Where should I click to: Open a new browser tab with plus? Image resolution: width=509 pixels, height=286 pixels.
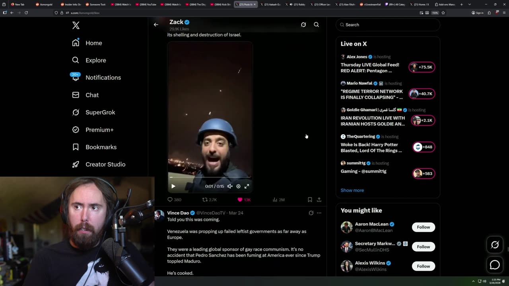click(x=462, y=4)
